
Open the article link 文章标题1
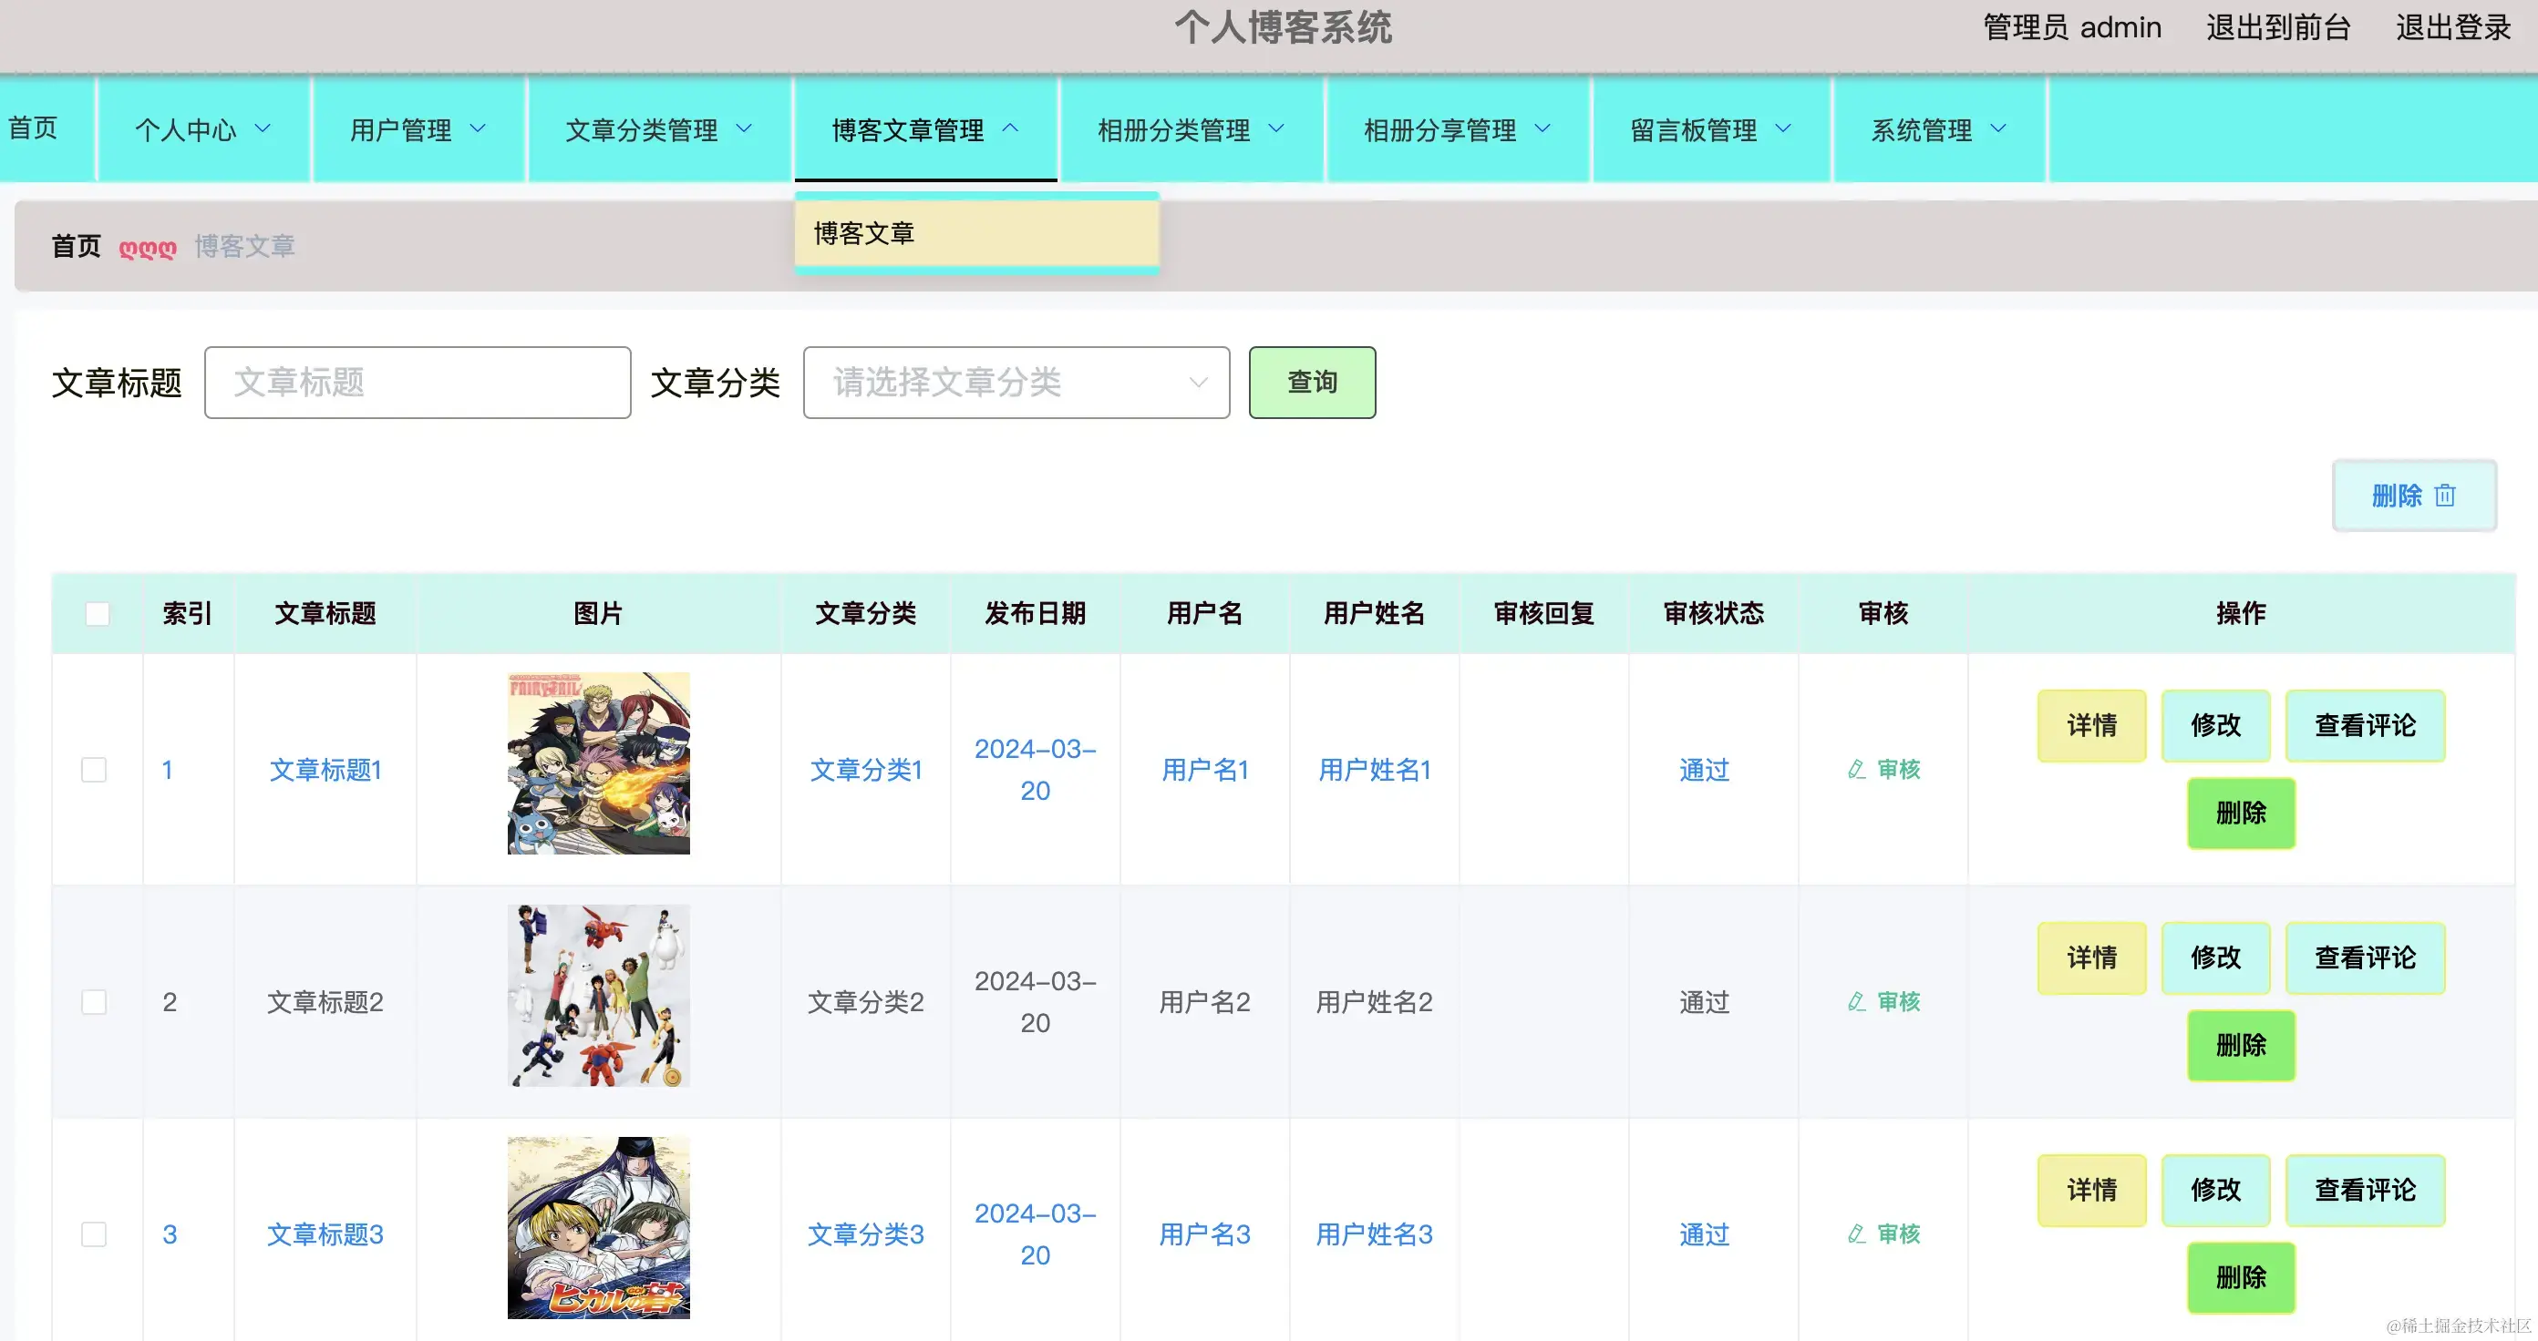(325, 770)
